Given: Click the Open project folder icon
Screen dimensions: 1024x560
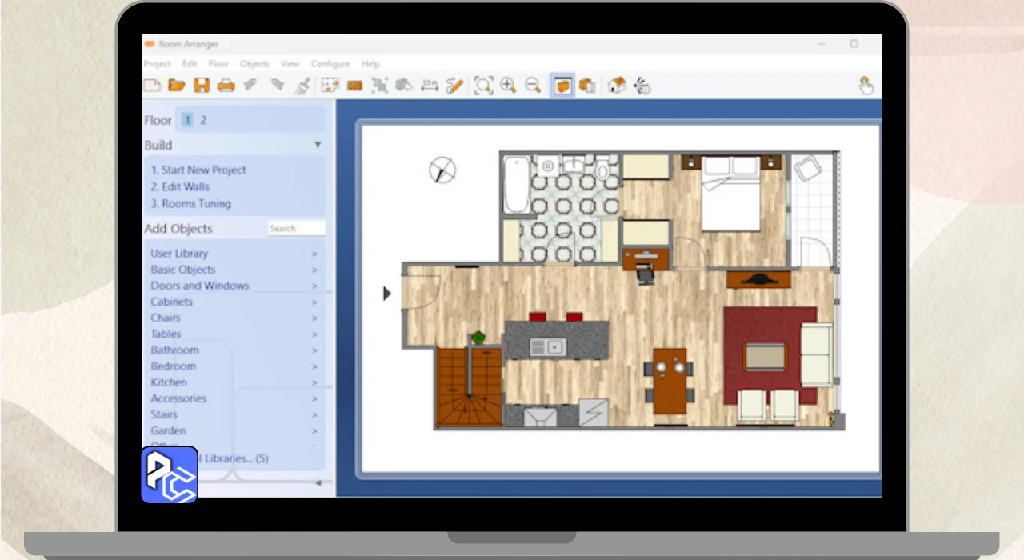Looking at the screenshot, I should point(177,85).
